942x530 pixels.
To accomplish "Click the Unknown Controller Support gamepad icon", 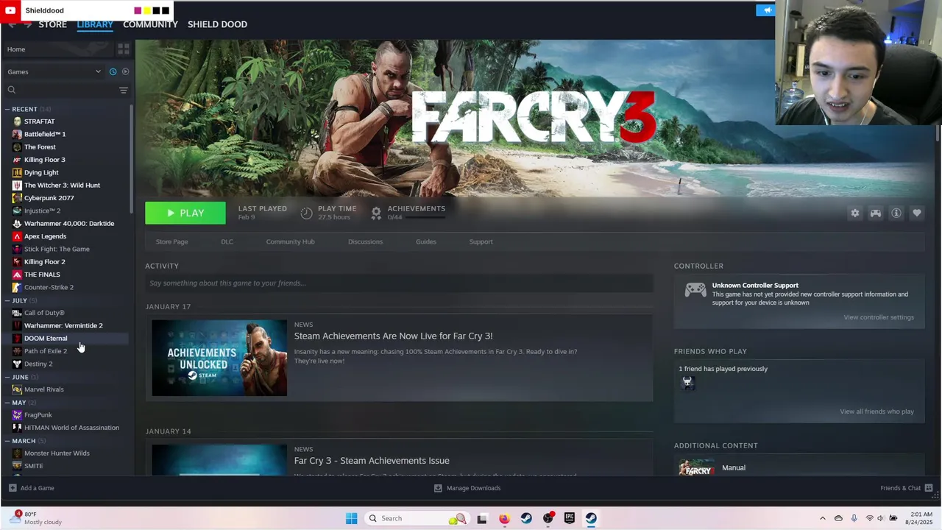I will 695,290.
